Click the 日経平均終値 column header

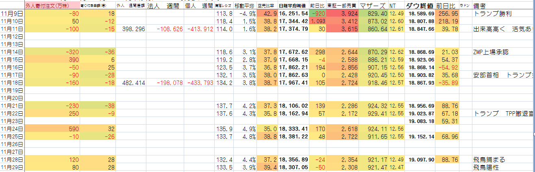[294, 6]
